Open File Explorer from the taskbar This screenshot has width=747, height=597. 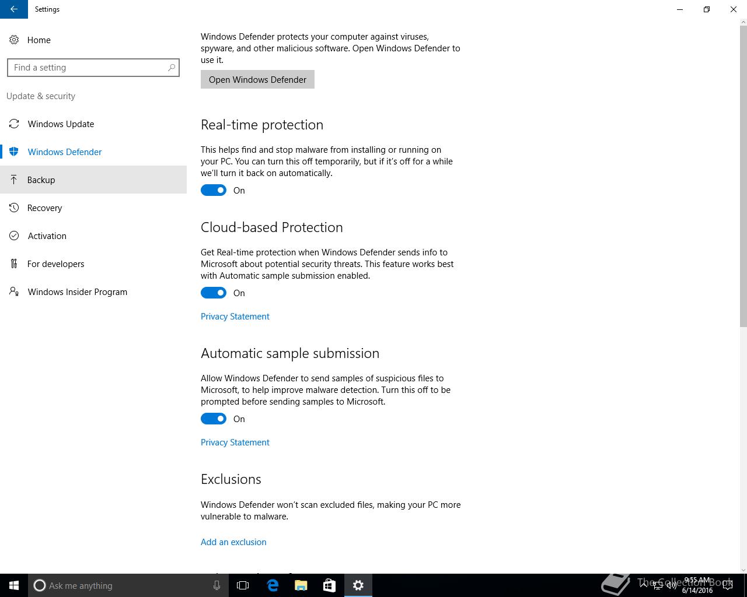[x=301, y=585]
